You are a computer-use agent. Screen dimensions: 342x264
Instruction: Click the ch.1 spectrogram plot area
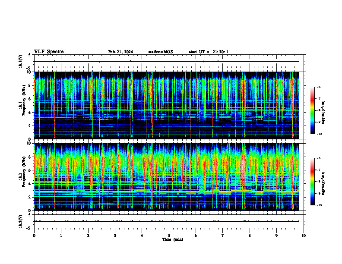pos(167,105)
